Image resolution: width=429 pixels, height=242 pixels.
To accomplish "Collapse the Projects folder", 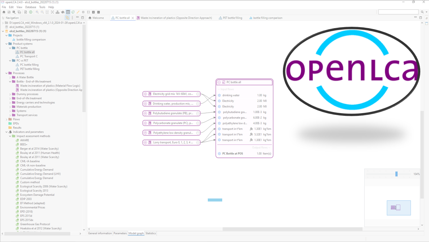I will click(6, 35).
